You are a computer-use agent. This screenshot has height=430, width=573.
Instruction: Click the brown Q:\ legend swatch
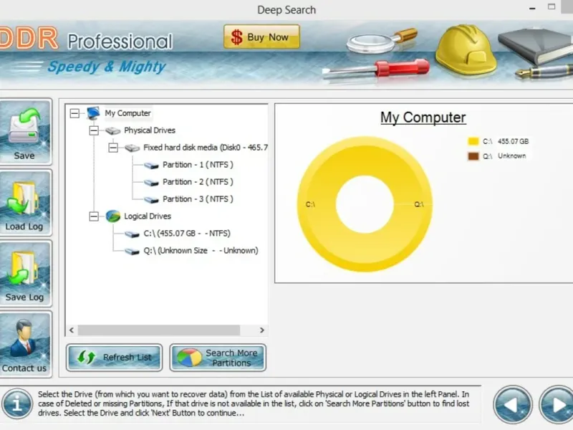pos(473,156)
